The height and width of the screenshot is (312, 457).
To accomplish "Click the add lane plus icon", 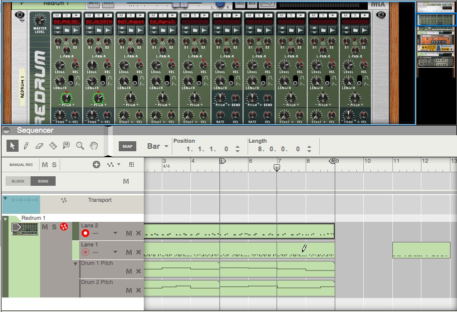I will click(x=97, y=165).
